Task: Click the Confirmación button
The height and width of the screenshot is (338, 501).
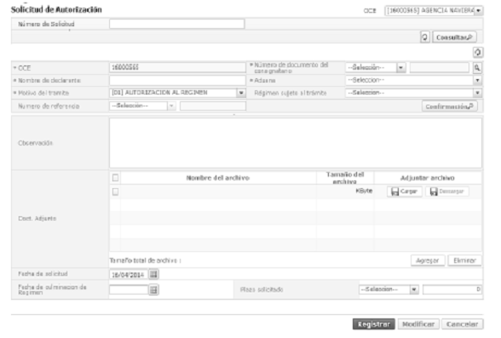Action: pyautogui.click(x=450, y=106)
